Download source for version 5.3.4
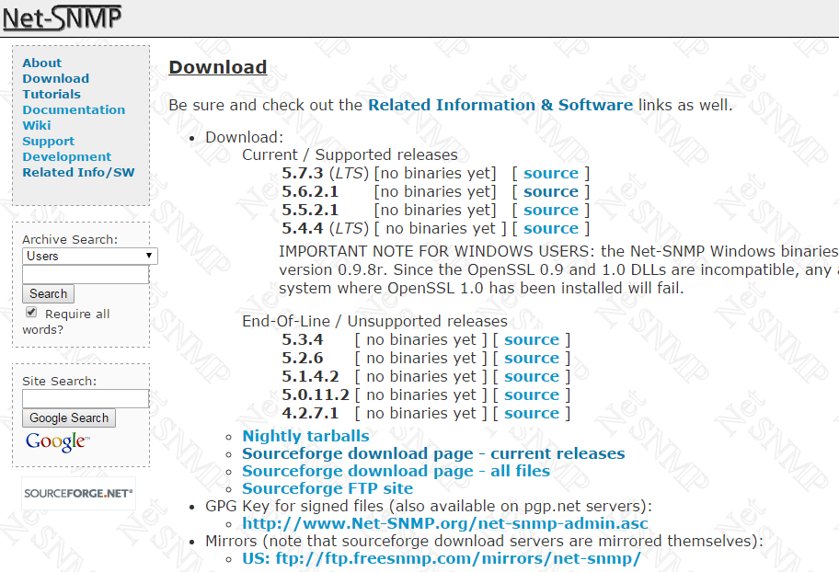Screen dimensions: 839x572 (532, 339)
